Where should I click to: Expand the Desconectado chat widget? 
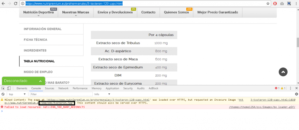pos(23,81)
